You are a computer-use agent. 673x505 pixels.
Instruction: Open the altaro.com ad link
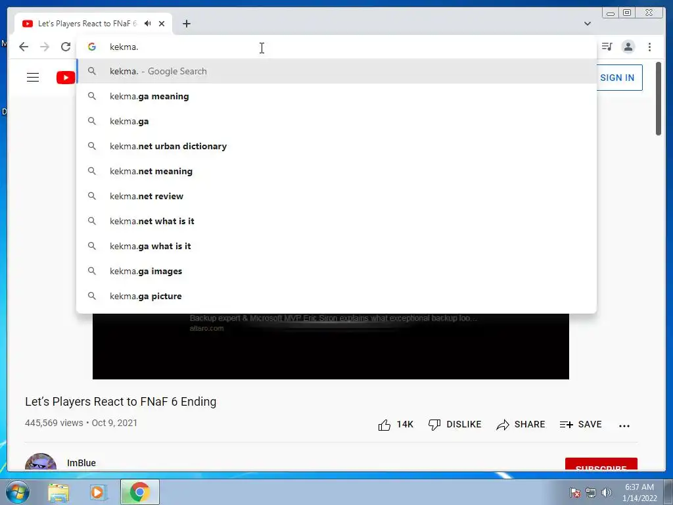coord(207,329)
